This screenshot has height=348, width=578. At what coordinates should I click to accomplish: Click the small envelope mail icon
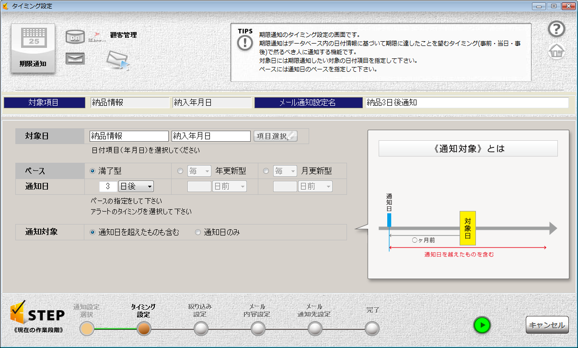tap(75, 58)
